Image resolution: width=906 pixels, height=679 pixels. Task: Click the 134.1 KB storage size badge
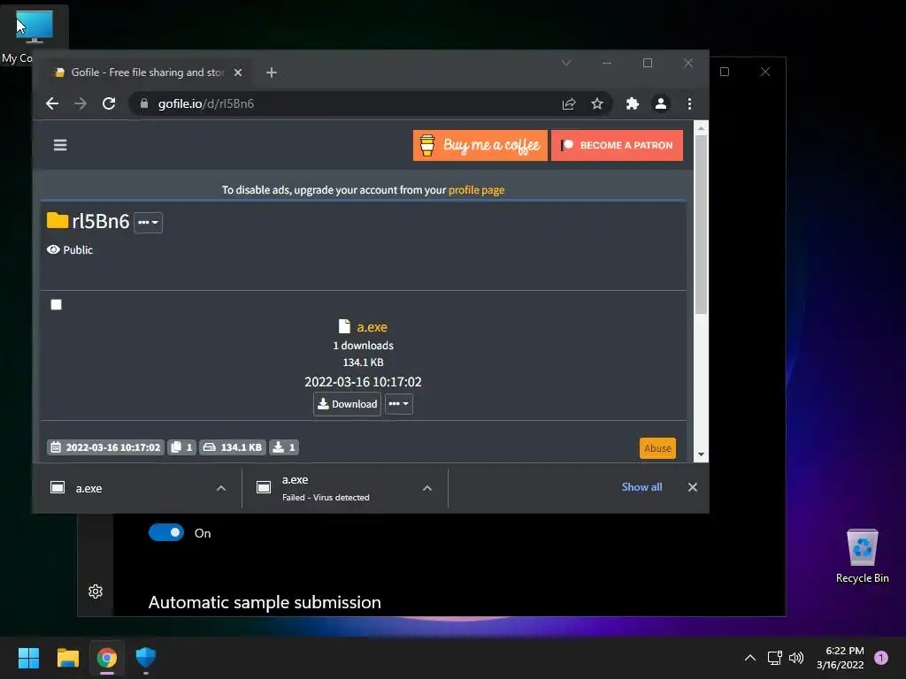pos(233,447)
